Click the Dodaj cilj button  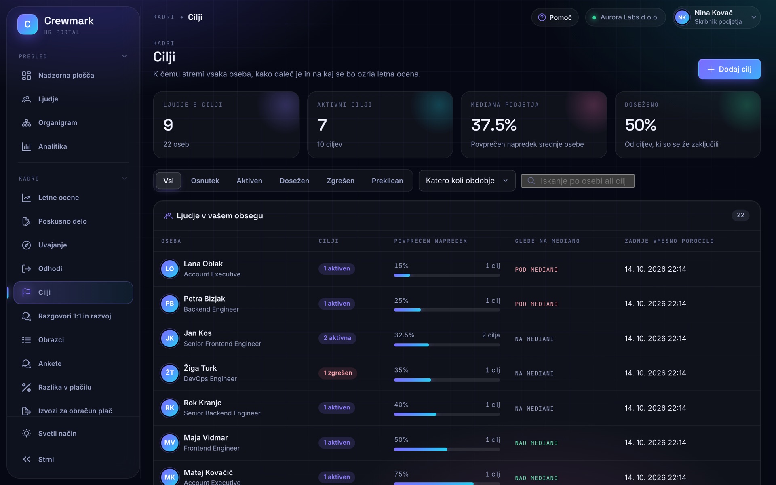pyautogui.click(x=729, y=69)
